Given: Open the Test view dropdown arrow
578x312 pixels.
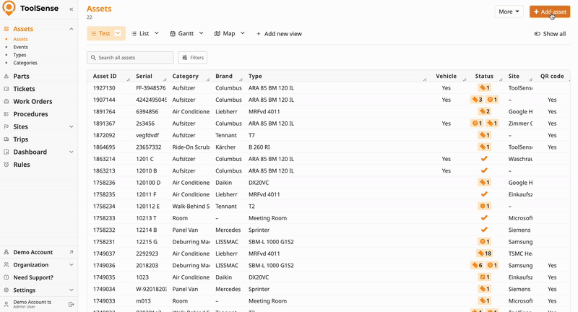Looking at the screenshot, I should [118, 33].
